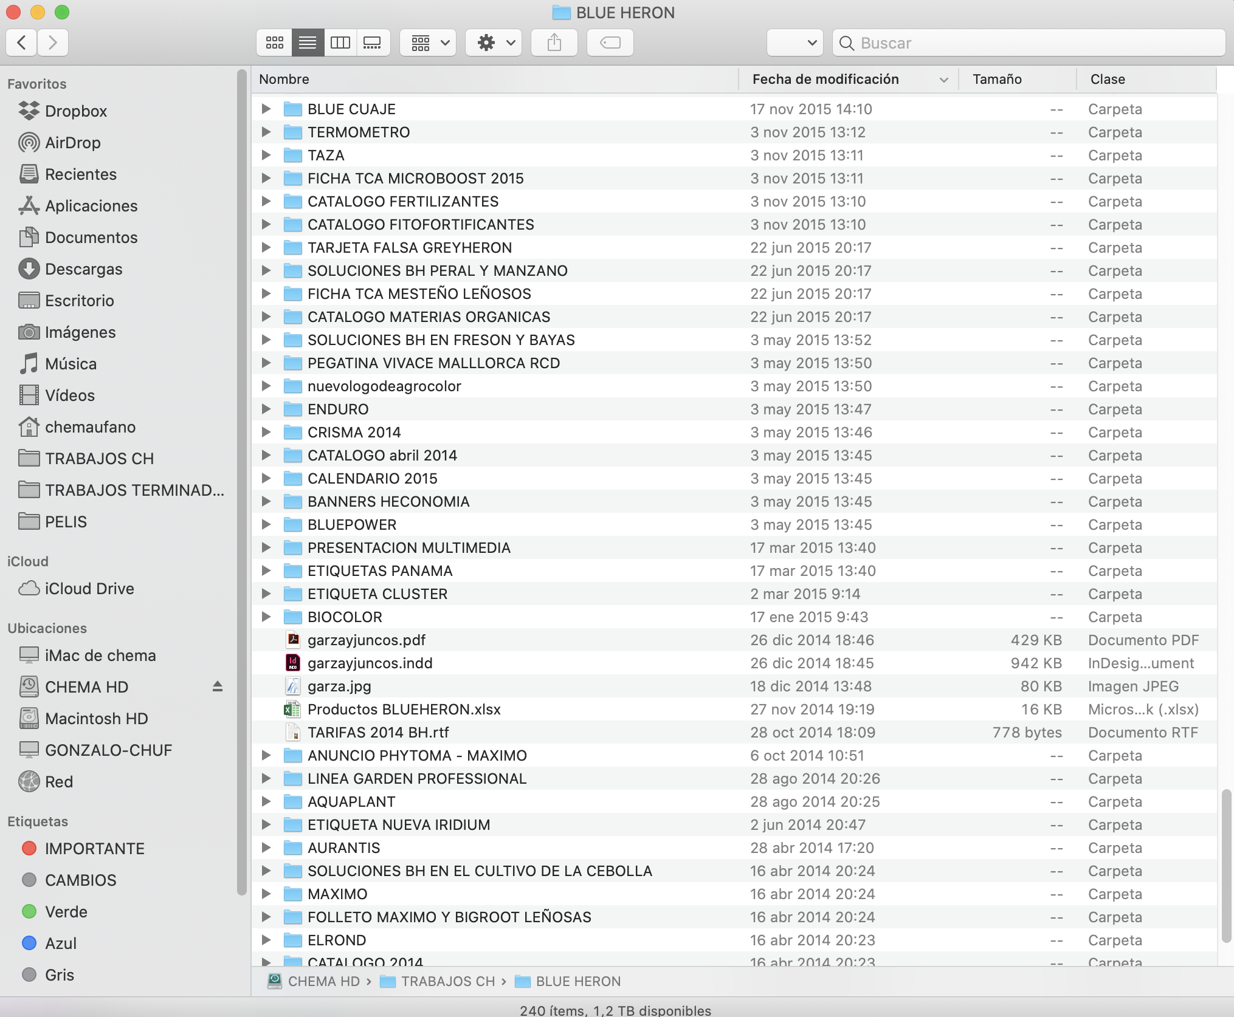This screenshot has height=1017, width=1234.
Task: Select list view toggle button
Action: 308,43
